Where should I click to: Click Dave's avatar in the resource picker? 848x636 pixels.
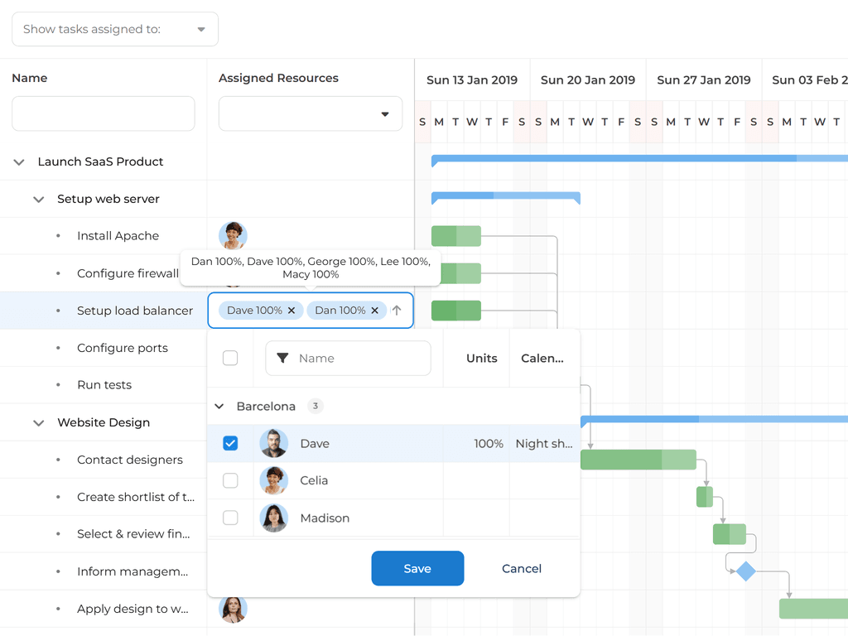click(x=273, y=443)
